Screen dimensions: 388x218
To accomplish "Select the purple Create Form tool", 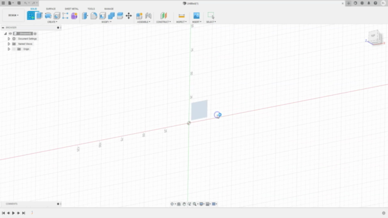I will (74, 16).
